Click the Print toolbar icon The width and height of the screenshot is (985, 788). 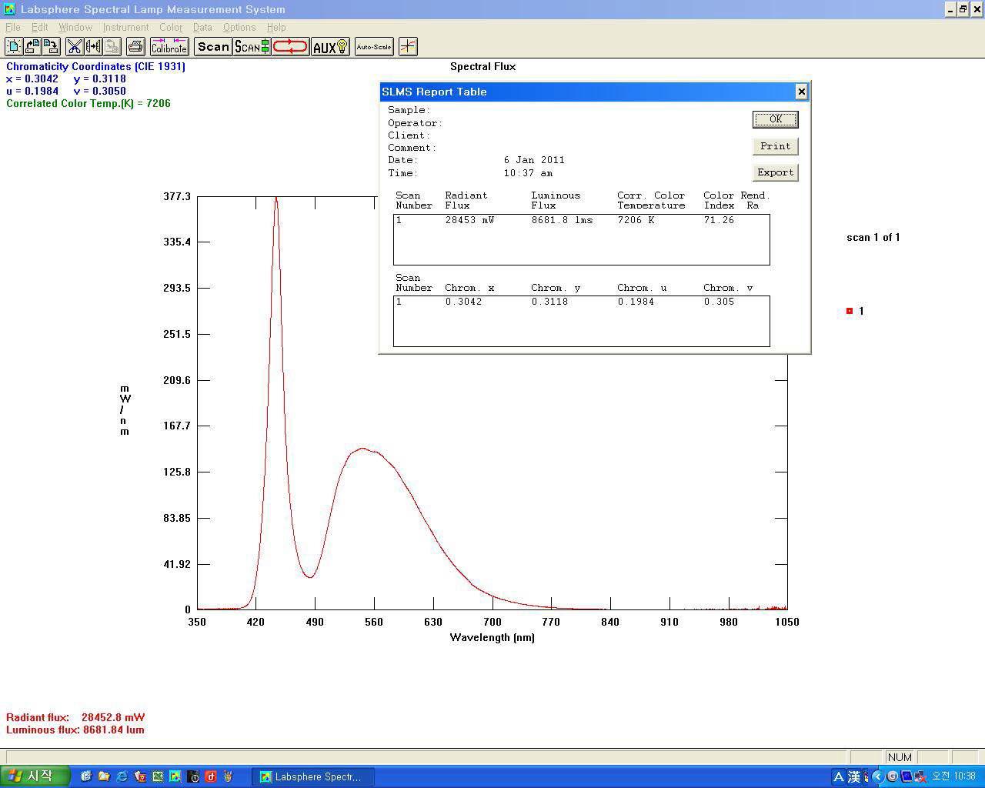135,47
